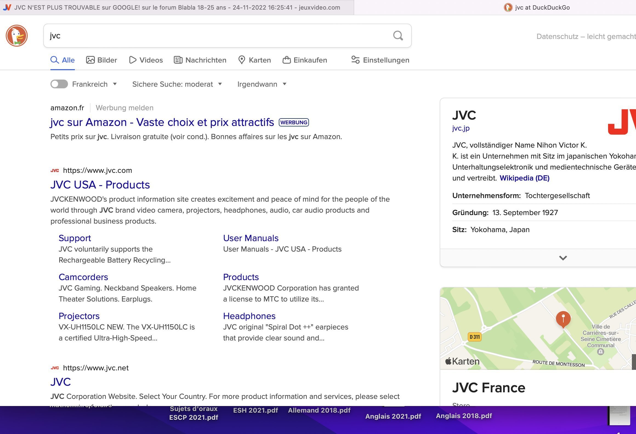Expand the JVC info box chevron
Viewport: 636px width, 434px height.
pos(563,258)
